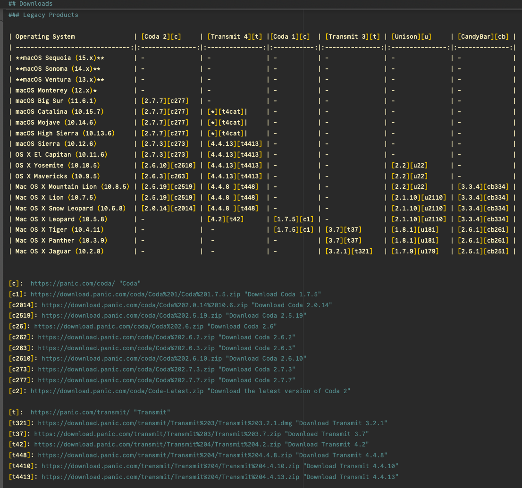
Task: Place cursor on '**macOS Sequoia (15.x)**' row label
Action: pos(60,58)
